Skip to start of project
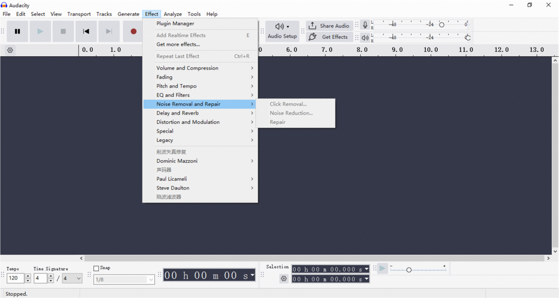 86,31
